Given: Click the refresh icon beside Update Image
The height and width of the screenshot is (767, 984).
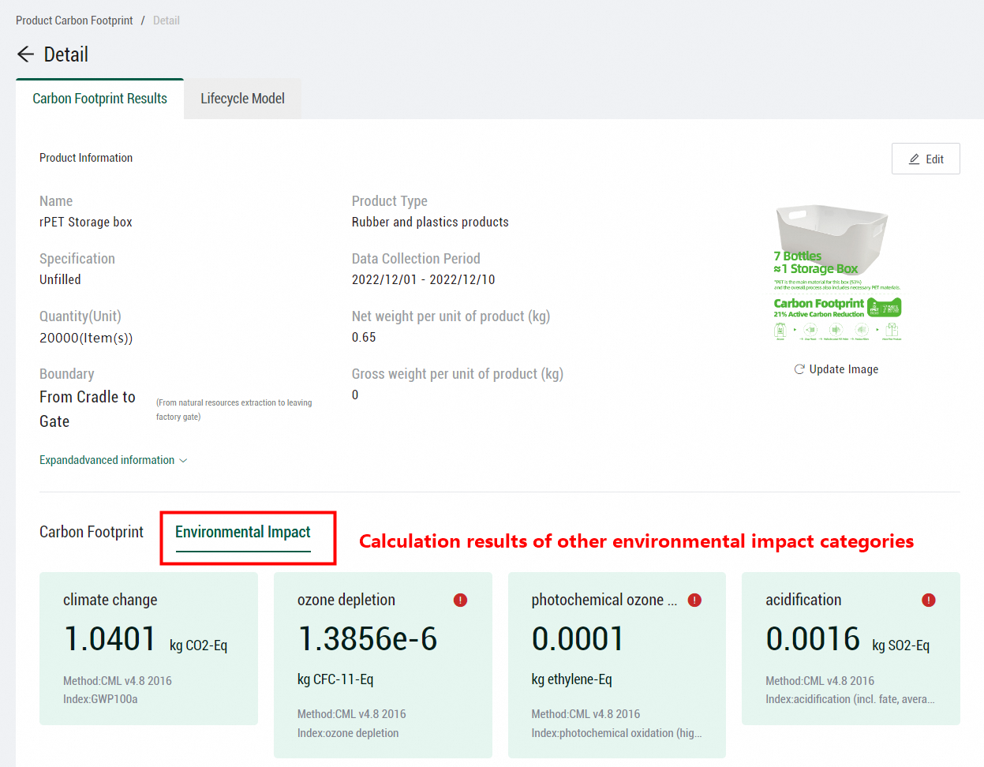Looking at the screenshot, I should (x=799, y=369).
